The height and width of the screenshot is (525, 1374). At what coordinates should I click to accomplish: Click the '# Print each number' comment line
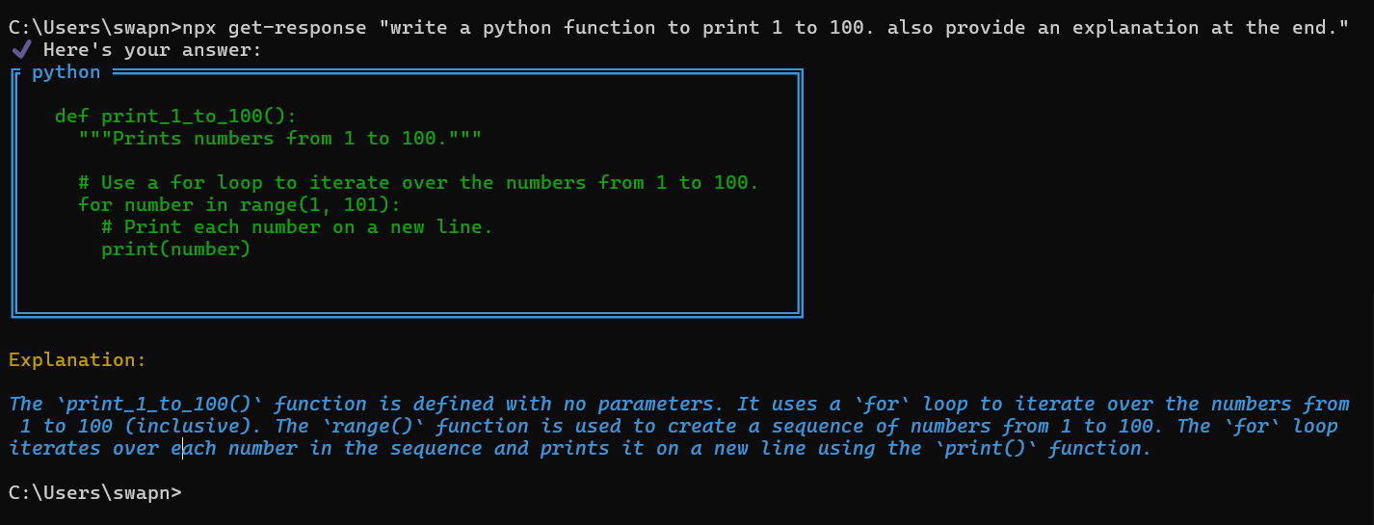pos(298,227)
